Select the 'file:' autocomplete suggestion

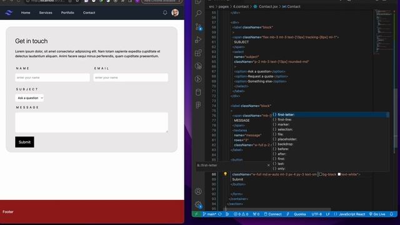click(x=331, y=134)
